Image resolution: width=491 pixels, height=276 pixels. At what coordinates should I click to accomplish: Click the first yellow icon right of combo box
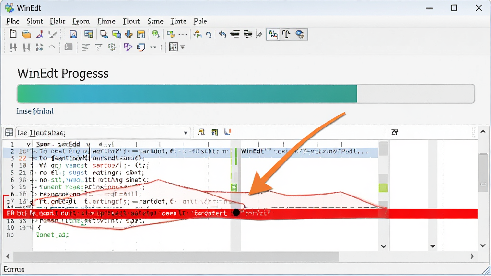tap(201, 132)
